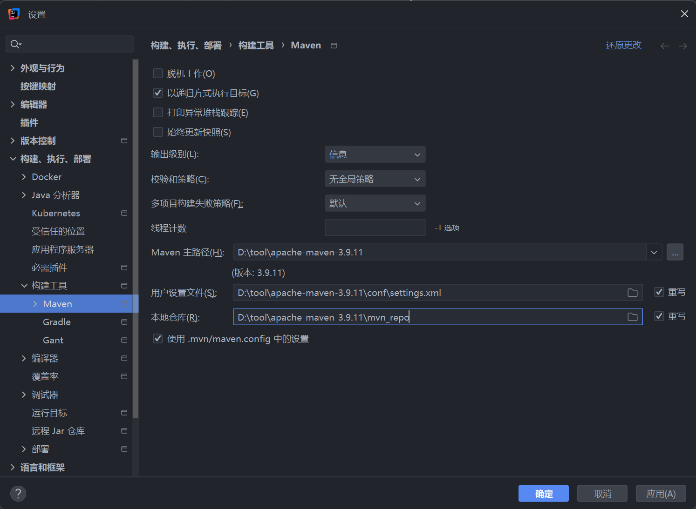Open the 插件 settings page
696x509 pixels.
point(29,122)
